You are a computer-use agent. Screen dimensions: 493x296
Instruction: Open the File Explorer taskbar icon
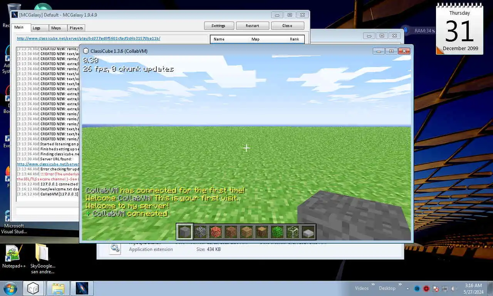(x=58, y=288)
